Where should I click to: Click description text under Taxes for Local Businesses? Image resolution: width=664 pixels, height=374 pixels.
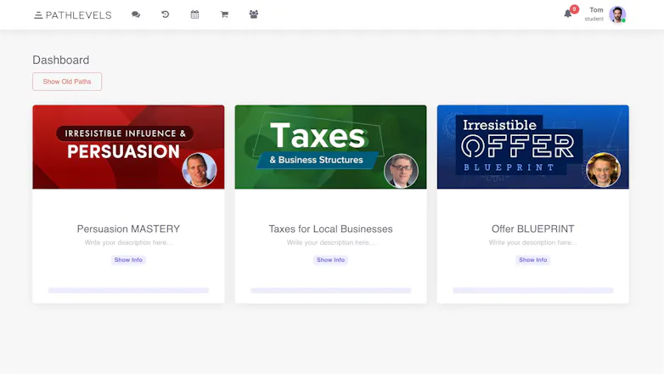click(331, 242)
